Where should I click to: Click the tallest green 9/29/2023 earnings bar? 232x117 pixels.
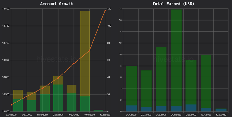point(176,58)
